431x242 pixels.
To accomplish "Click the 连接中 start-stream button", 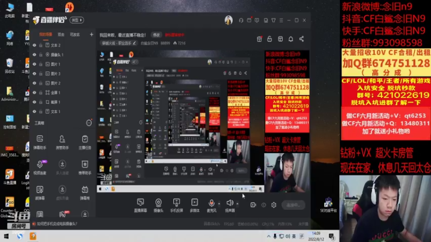I will tap(293, 205).
